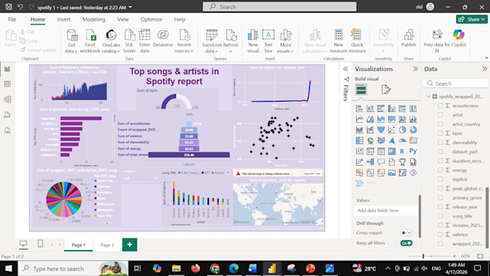The height and width of the screenshot is (276, 490).
Task: Open the View ribbon tab
Action: (122, 19)
